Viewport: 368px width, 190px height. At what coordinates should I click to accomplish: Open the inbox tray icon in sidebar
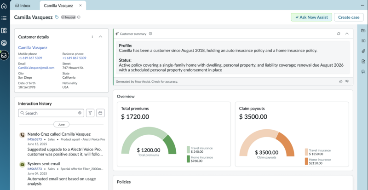(4, 55)
